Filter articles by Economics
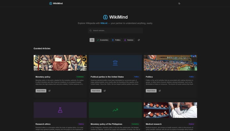 (102, 40)
